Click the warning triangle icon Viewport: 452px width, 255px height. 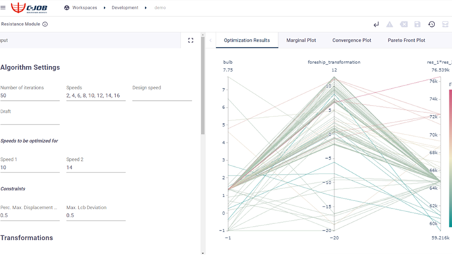[x=389, y=24]
